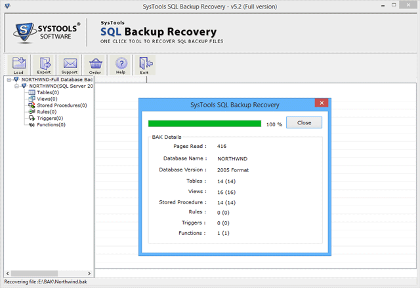Click the app icon in title bar
The image size is (420, 288).
pos(7,6)
